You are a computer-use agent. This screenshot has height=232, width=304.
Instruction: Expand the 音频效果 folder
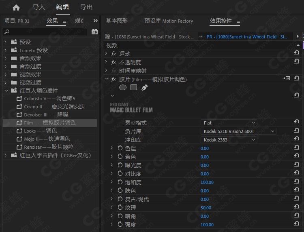pos(6,58)
